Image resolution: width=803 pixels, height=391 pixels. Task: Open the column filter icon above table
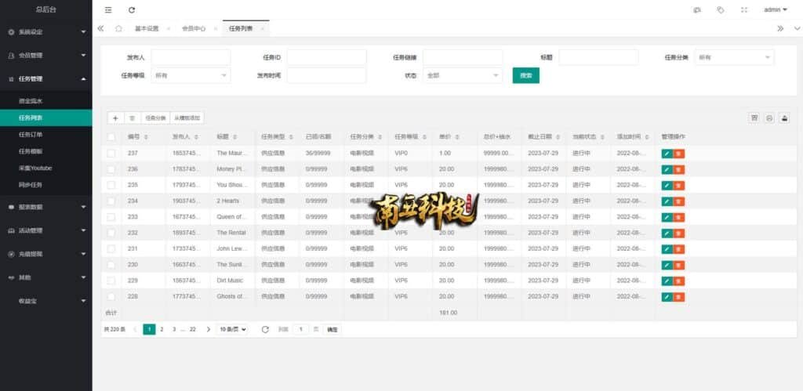tap(754, 118)
